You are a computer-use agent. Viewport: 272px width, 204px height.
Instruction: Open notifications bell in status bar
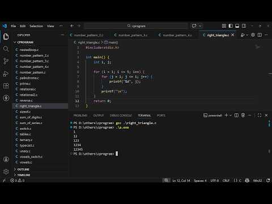[268, 181]
